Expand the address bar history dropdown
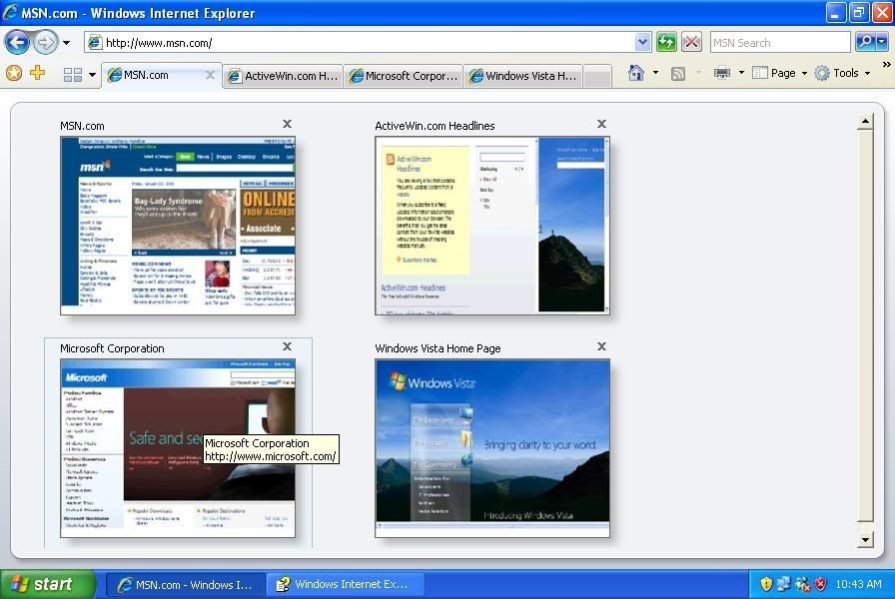The width and height of the screenshot is (895, 599). (x=643, y=42)
